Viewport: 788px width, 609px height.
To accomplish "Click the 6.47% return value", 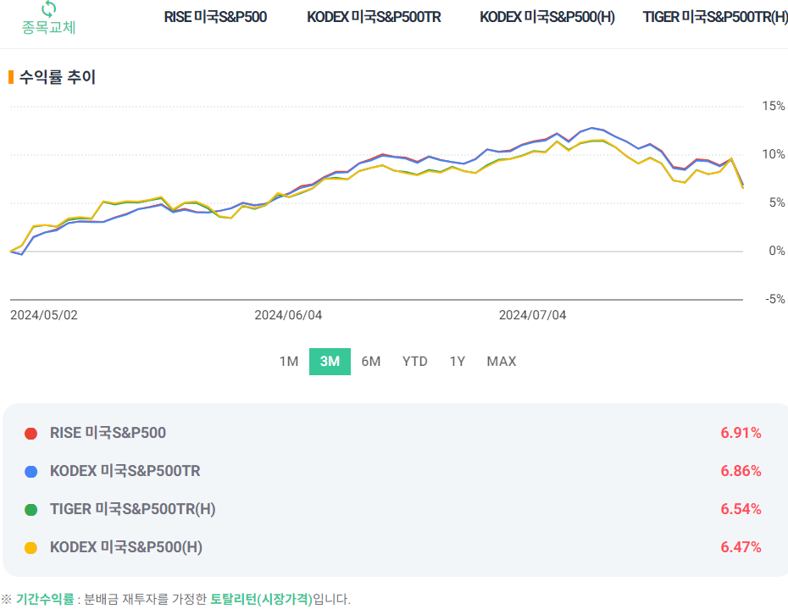I will click(x=741, y=548).
